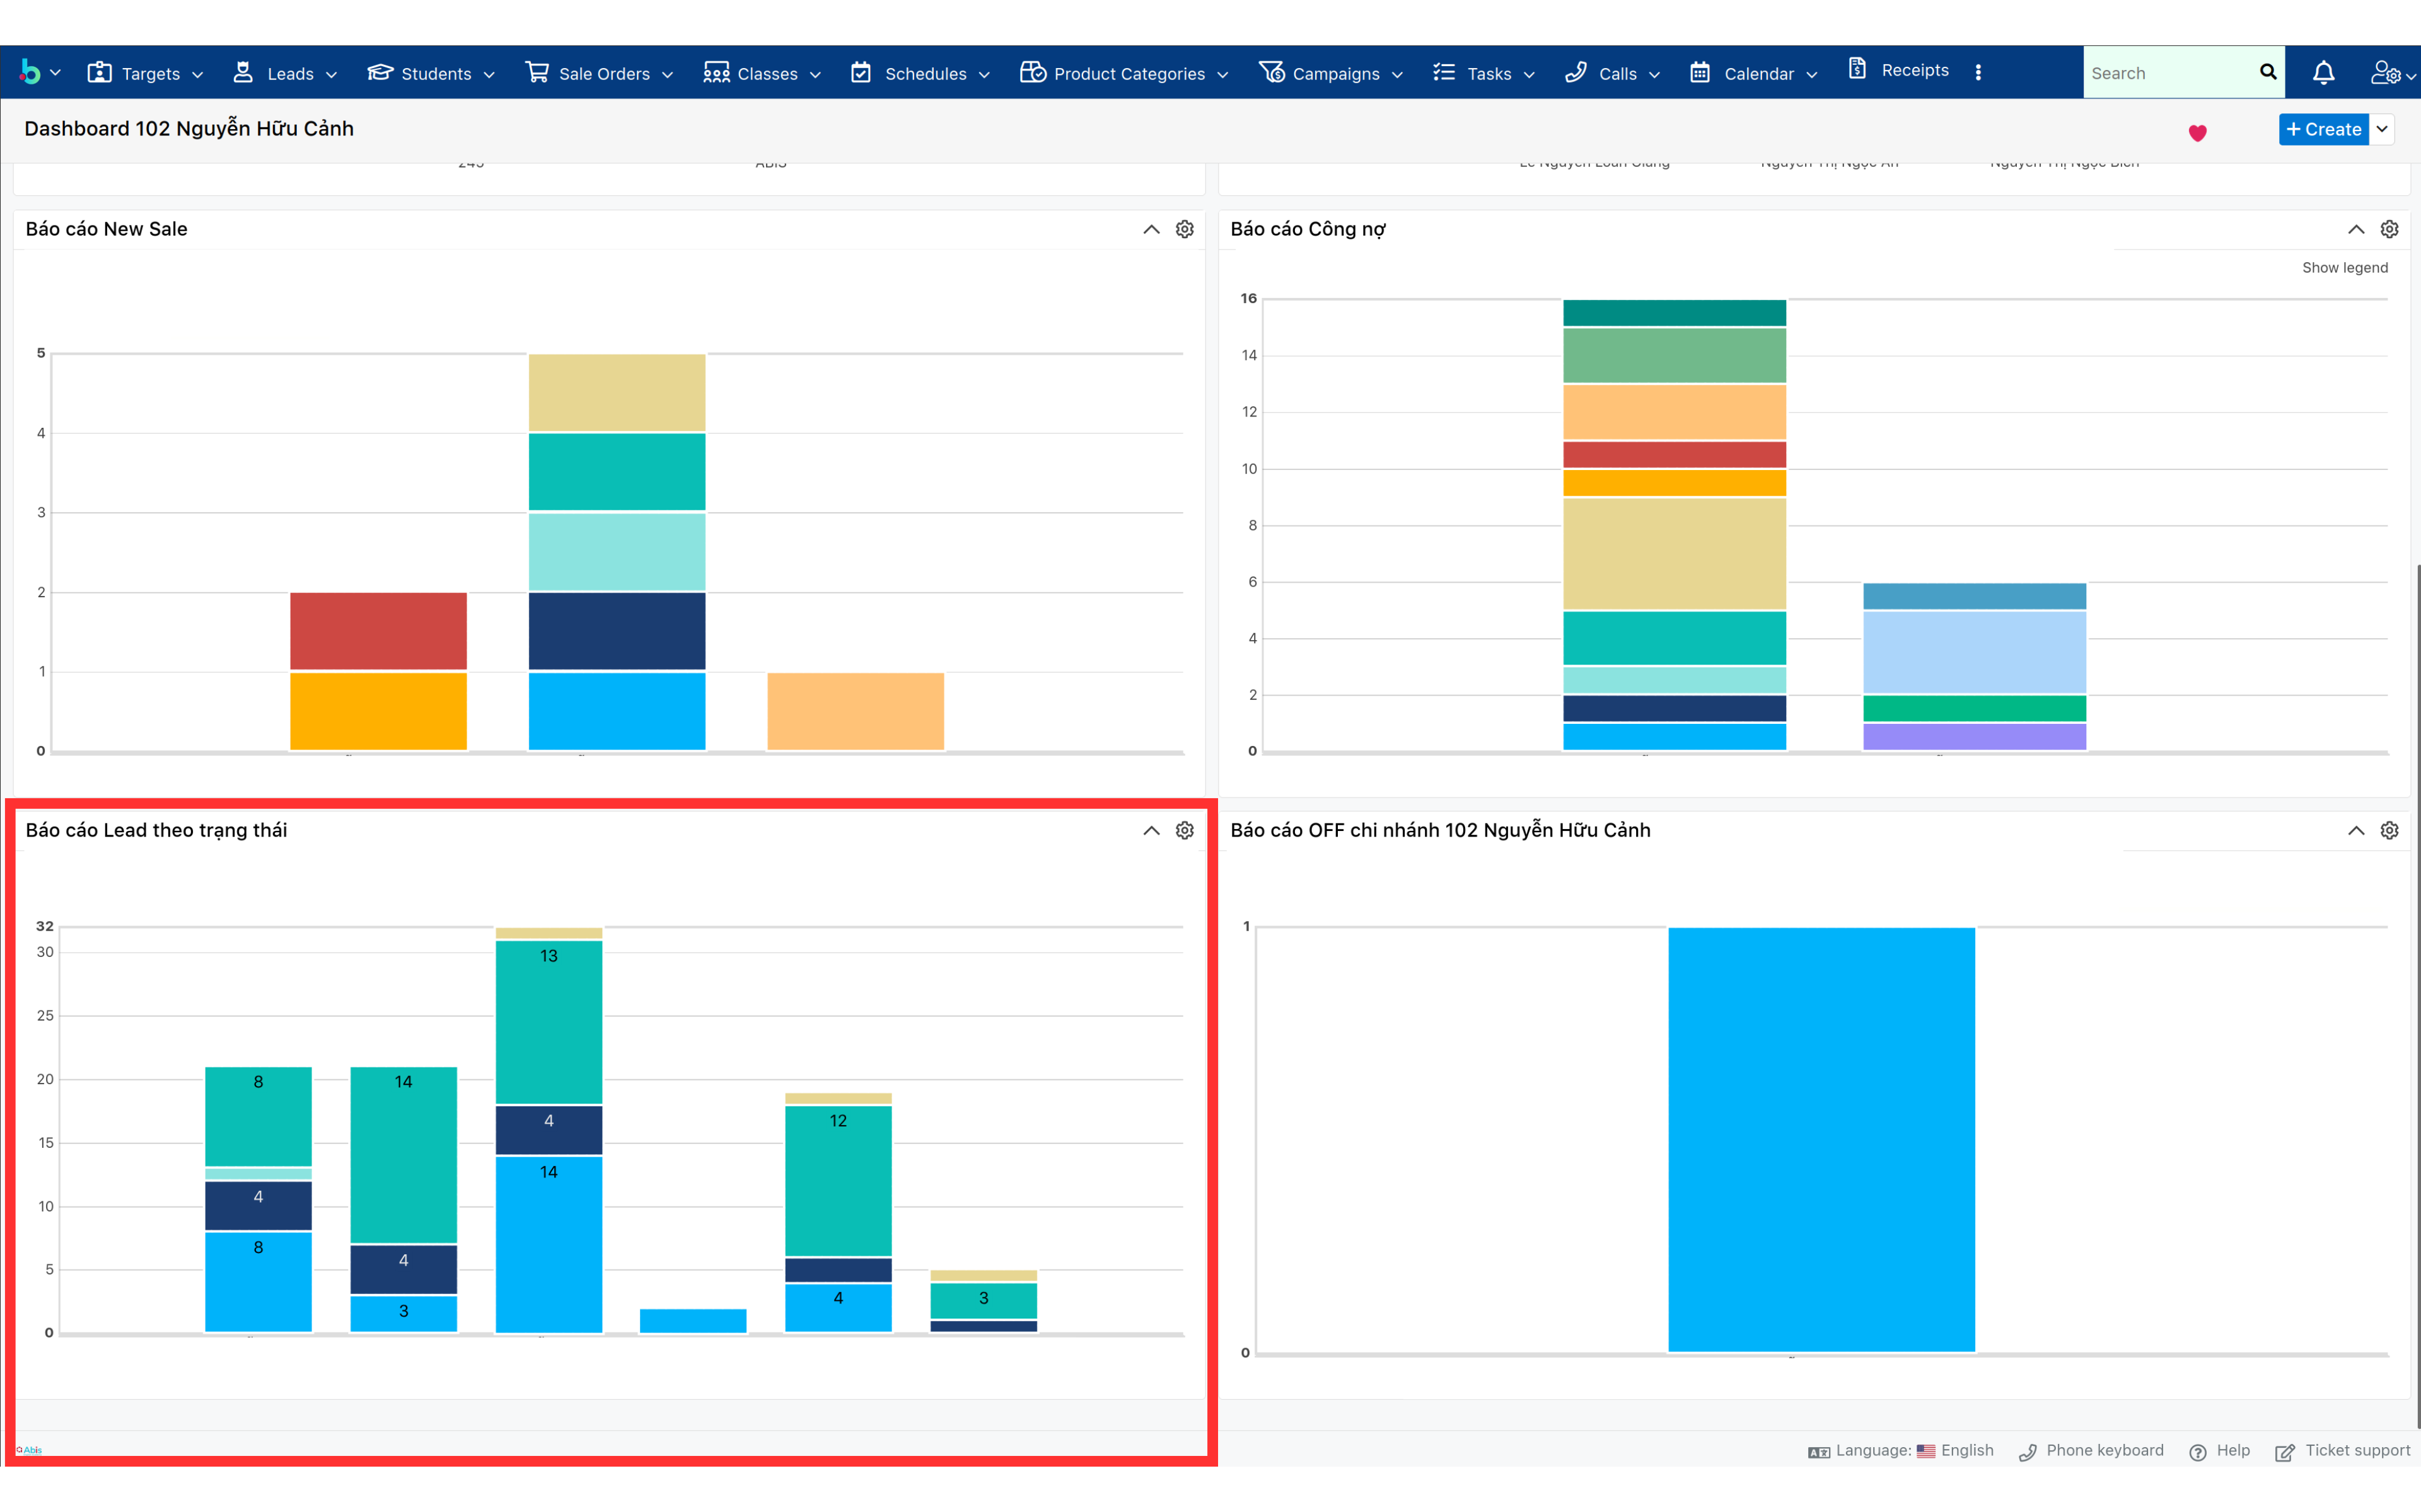Click the three-dot more menu icon

[x=1978, y=72]
